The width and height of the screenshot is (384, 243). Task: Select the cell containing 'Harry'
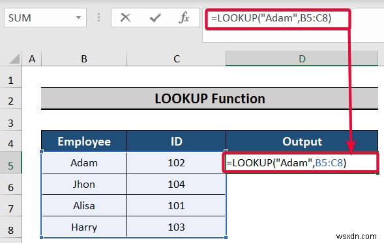coord(84,227)
